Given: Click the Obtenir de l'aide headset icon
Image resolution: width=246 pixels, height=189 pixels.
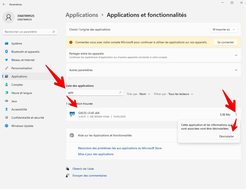Looking at the screenshot, I should pos(67,169).
